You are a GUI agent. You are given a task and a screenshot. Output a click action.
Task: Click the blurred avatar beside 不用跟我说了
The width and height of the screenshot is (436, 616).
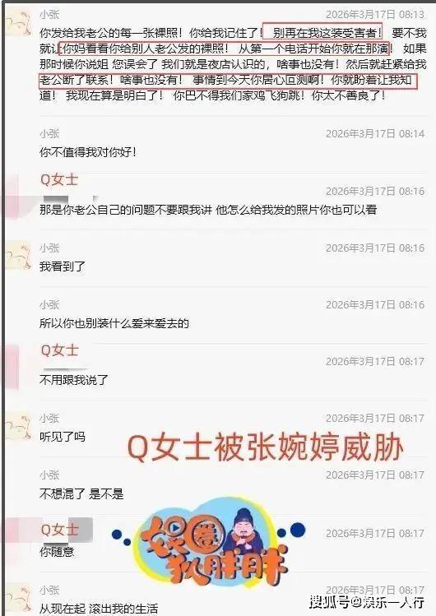click(x=12, y=367)
